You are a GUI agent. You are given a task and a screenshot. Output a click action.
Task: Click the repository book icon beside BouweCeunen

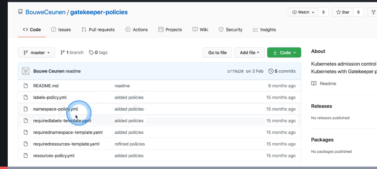[20, 12]
